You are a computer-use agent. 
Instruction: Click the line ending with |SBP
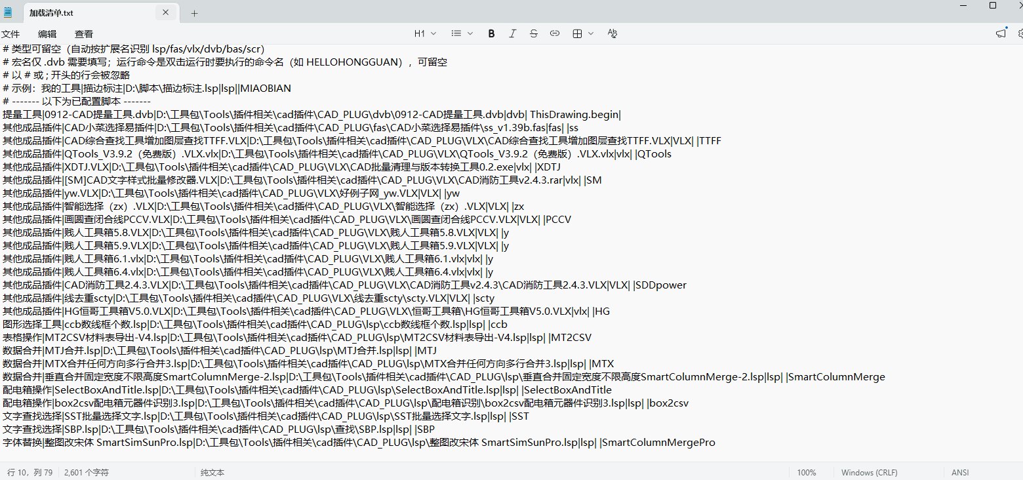(218, 430)
